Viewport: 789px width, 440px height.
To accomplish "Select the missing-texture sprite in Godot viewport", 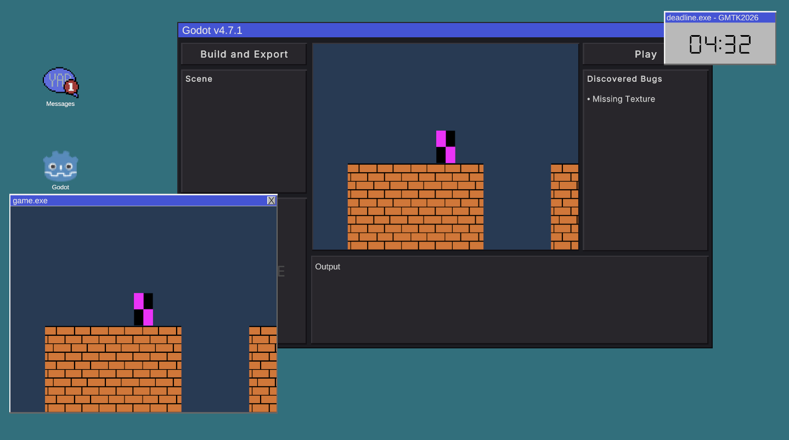I will 446,147.
